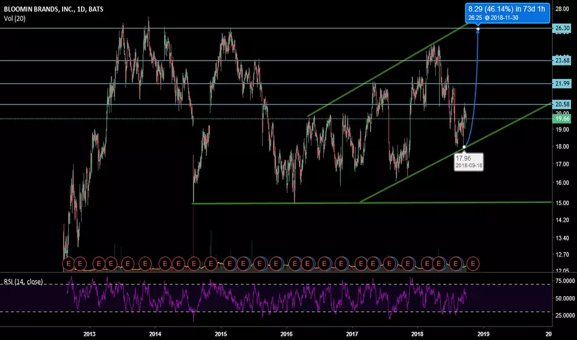
Task: Click the 26.30 horizontal line price label
Action: coord(562,28)
